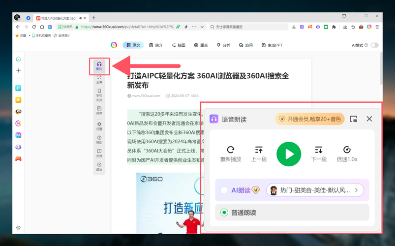Switch to 全屏 fullscreen reading mode
395x246 pixels.
(x=99, y=79)
